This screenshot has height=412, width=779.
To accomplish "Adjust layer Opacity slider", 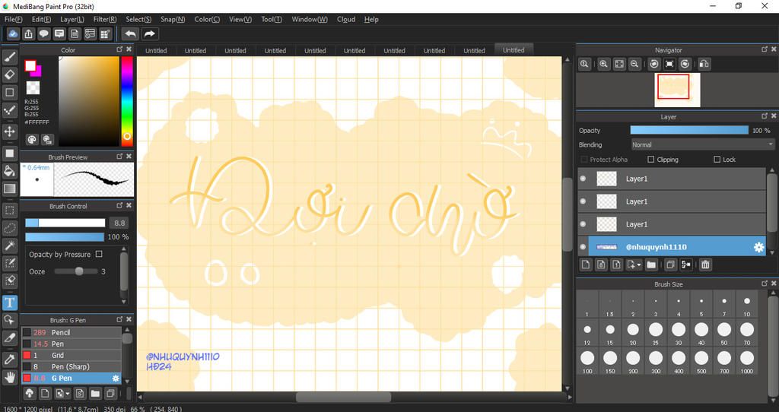I will [689, 130].
